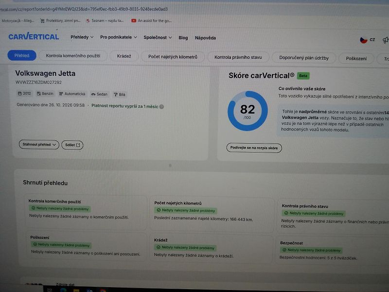This screenshot has height=292, width=389.
Task: Click 'Generováno dne 26. 10. 2026 09:58'
Action: point(51,105)
